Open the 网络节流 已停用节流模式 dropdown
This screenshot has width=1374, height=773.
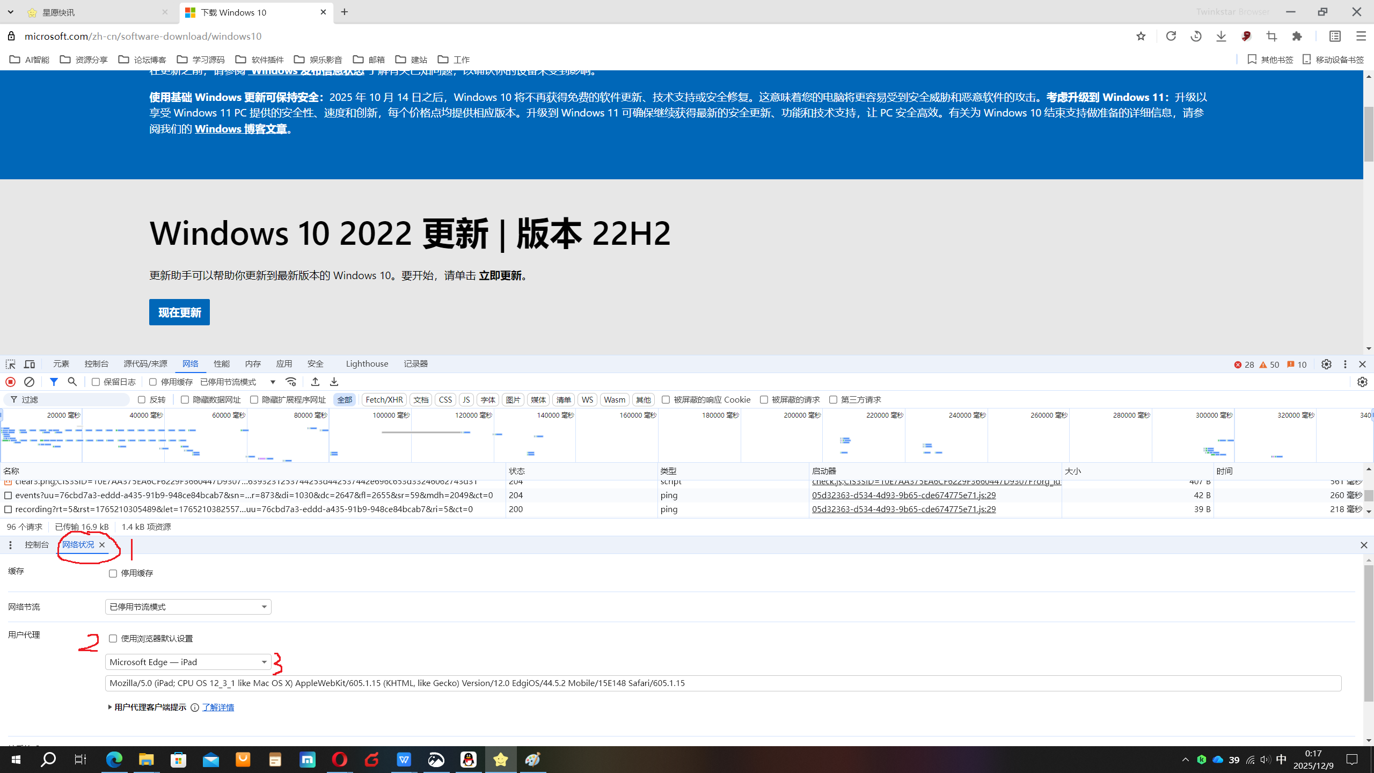coord(188,607)
